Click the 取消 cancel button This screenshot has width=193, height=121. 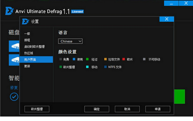click(127, 109)
